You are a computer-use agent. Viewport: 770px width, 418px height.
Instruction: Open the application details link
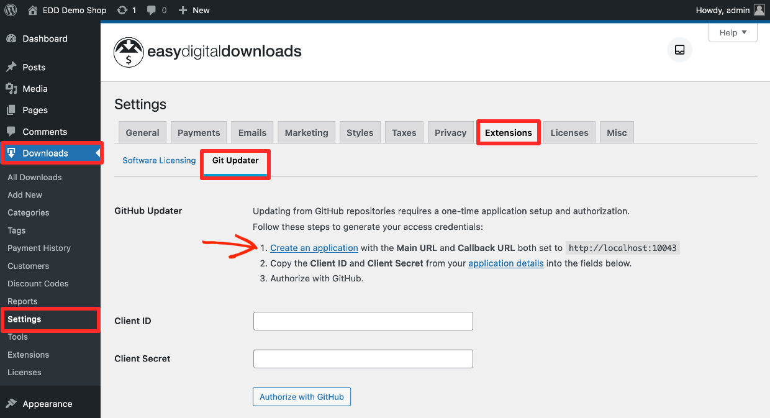(506, 263)
